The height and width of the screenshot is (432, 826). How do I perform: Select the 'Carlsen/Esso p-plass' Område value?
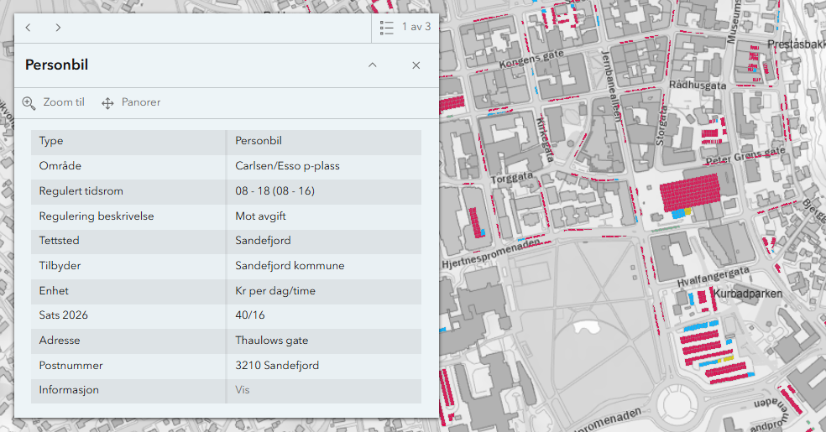[287, 166]
